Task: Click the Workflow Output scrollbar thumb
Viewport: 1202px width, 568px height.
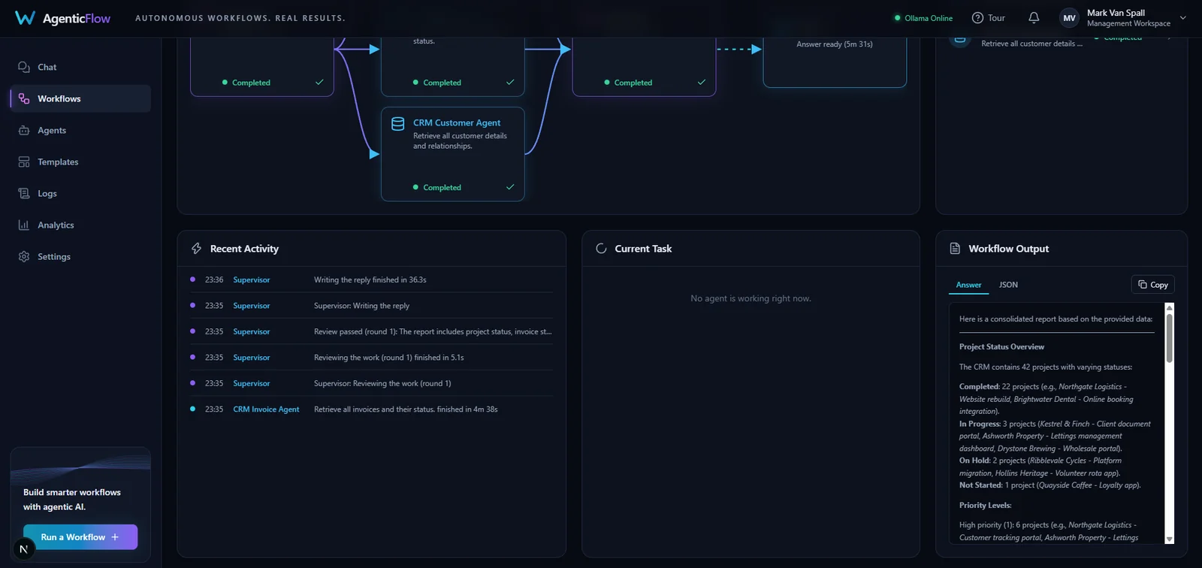Action: pyautogui.click(x=1169, y=338)
